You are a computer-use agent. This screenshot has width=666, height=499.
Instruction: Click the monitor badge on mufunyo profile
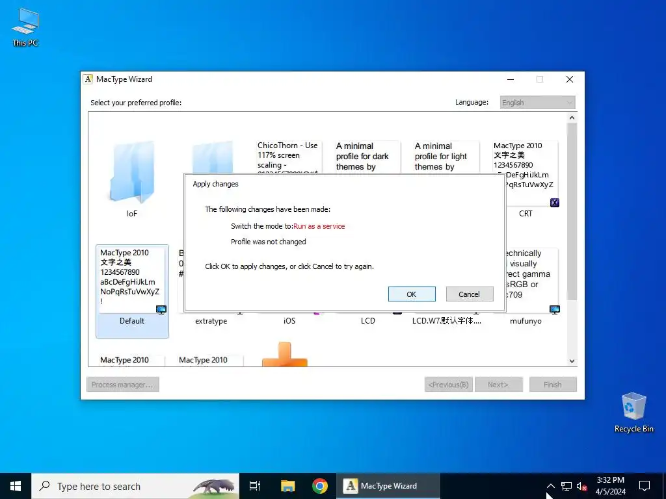(554, 309)
